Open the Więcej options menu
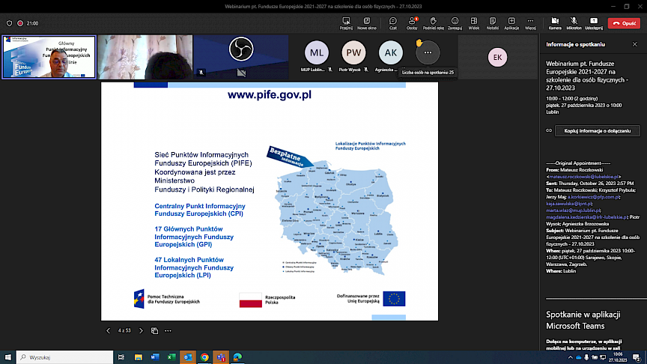Viewport: 647px width, 364px height. [x=530, y=23]
